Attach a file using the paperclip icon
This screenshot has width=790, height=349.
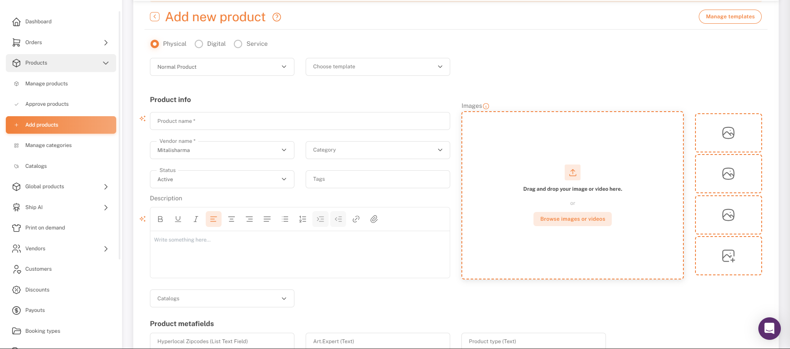tap(374, 219)
